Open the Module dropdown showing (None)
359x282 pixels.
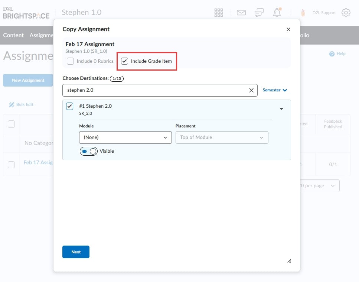click(125, 137)
